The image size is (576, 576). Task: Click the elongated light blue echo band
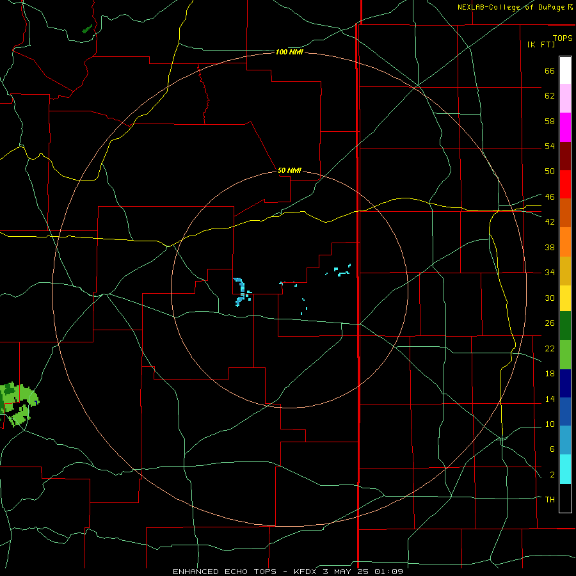tap(240, 292)
